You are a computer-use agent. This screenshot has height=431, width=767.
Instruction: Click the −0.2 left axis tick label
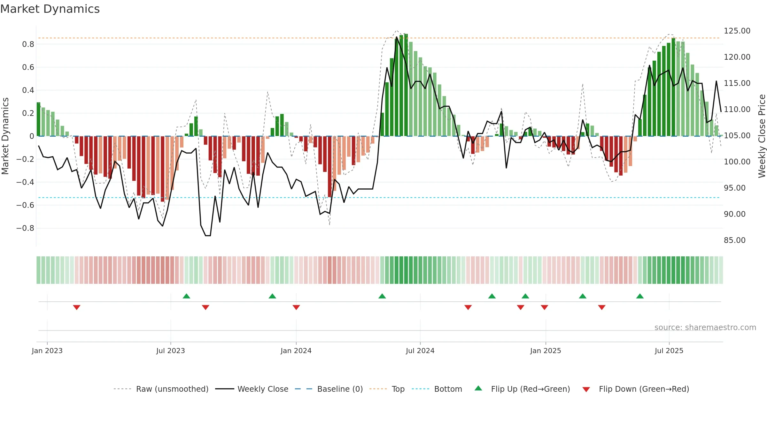(x=25, y=159)
